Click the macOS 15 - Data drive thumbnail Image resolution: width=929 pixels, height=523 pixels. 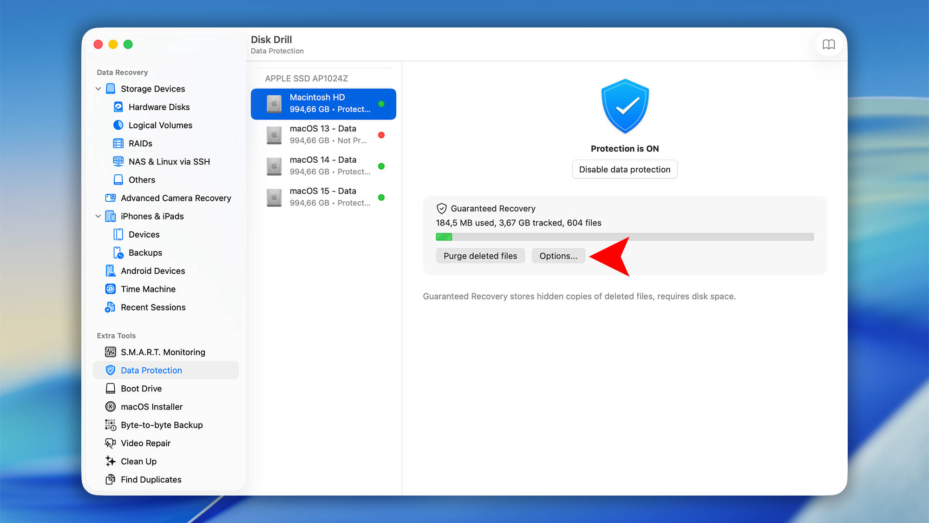(274, 197)
